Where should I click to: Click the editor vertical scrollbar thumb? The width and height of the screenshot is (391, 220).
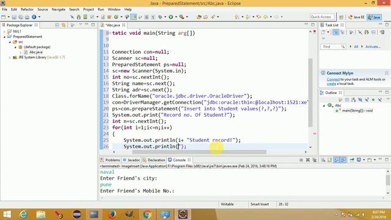(x=310, y=92)
